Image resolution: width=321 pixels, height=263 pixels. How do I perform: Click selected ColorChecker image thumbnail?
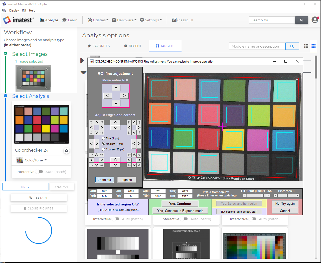tap(33, 78)
